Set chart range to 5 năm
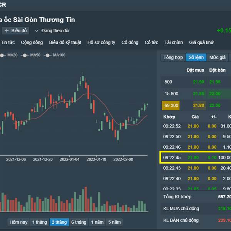This screenshot has height=231, width=231. 114,222
